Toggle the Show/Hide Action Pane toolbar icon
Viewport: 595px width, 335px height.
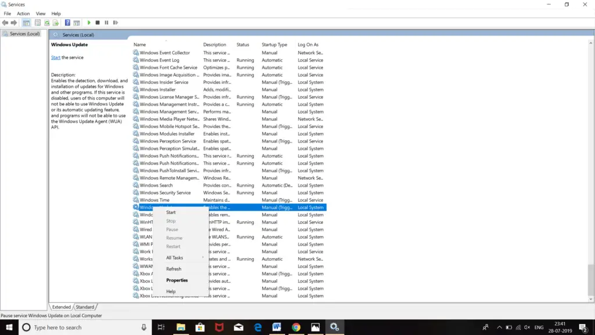click(x=77, y=23)
